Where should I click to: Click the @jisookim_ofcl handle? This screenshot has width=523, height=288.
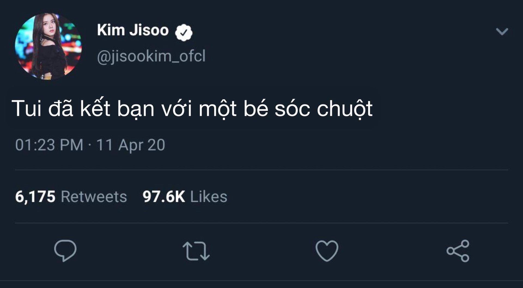tap(151, 56)
